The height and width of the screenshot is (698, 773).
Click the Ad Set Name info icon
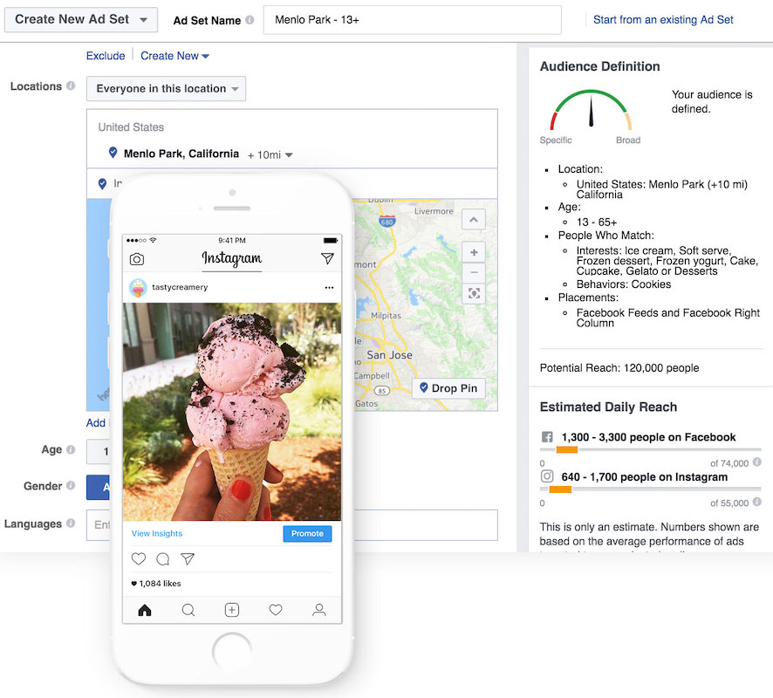tap(250, 20)
